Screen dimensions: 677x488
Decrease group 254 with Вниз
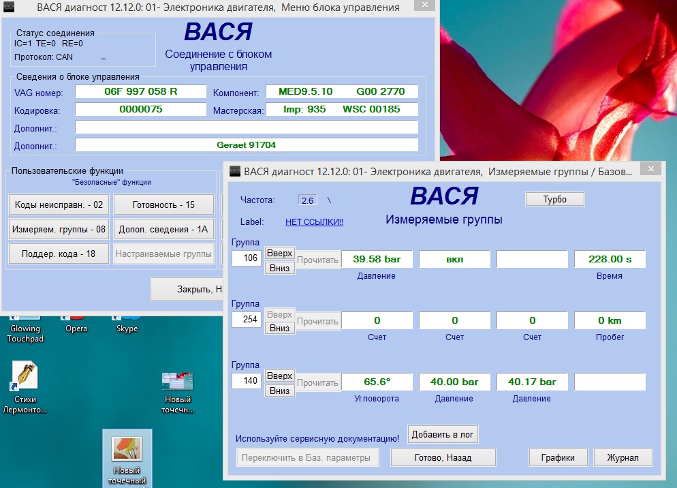280,328
